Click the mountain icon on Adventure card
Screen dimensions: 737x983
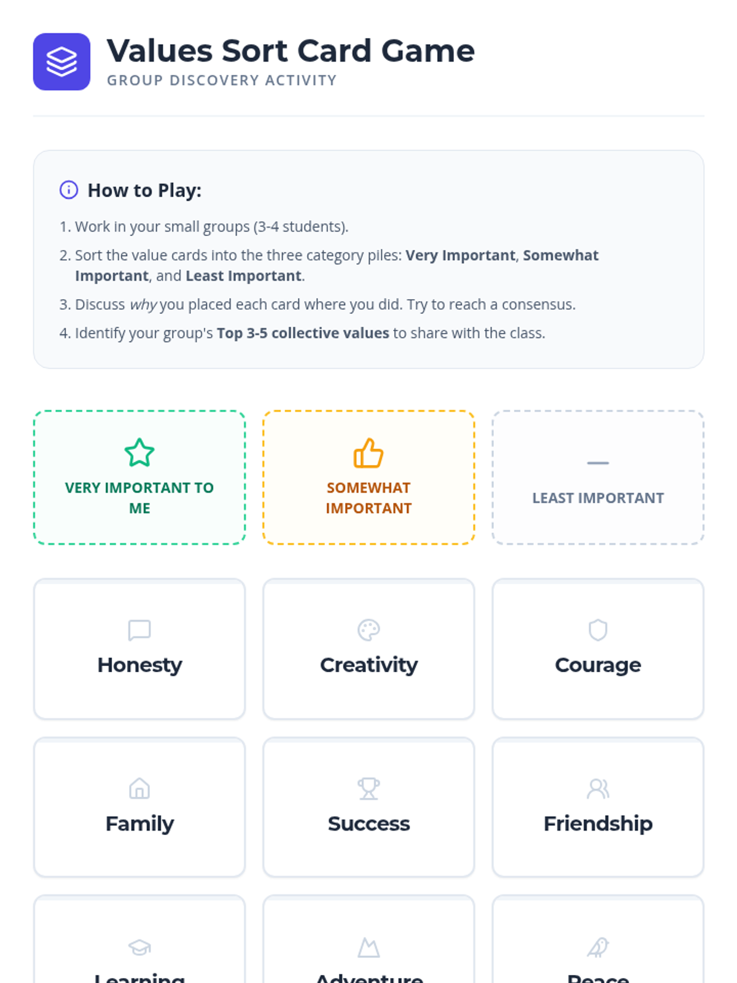[368, 947]
